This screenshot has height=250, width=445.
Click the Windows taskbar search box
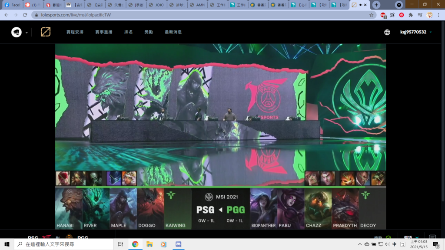63,244
